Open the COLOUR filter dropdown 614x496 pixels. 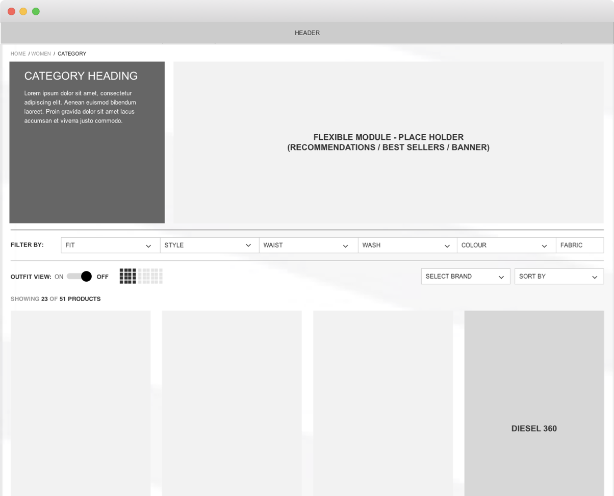click(506, 245)
